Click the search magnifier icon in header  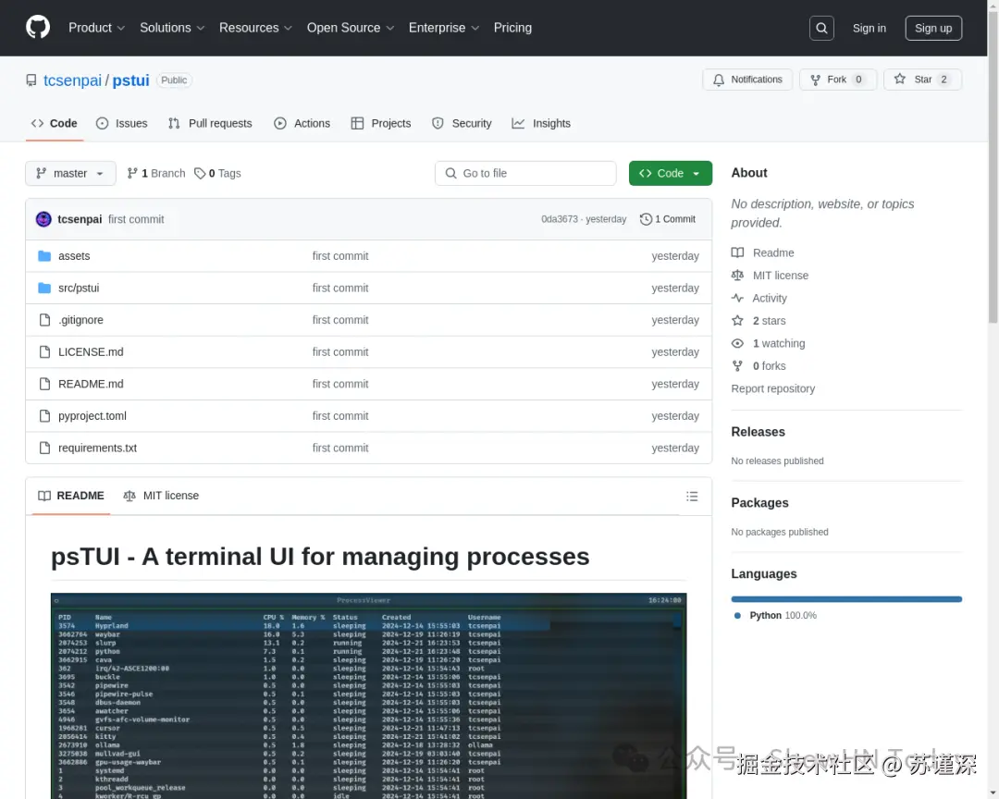pos(821,28)
